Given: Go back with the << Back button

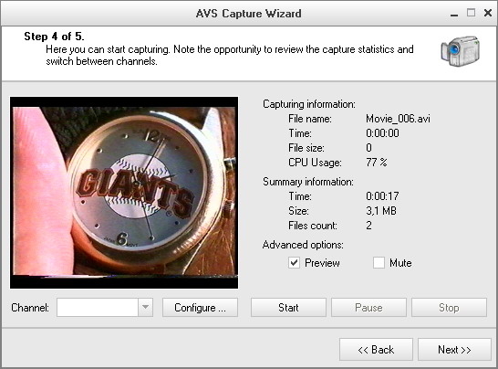Looking at the screenshot, I should tap(376, 349).
